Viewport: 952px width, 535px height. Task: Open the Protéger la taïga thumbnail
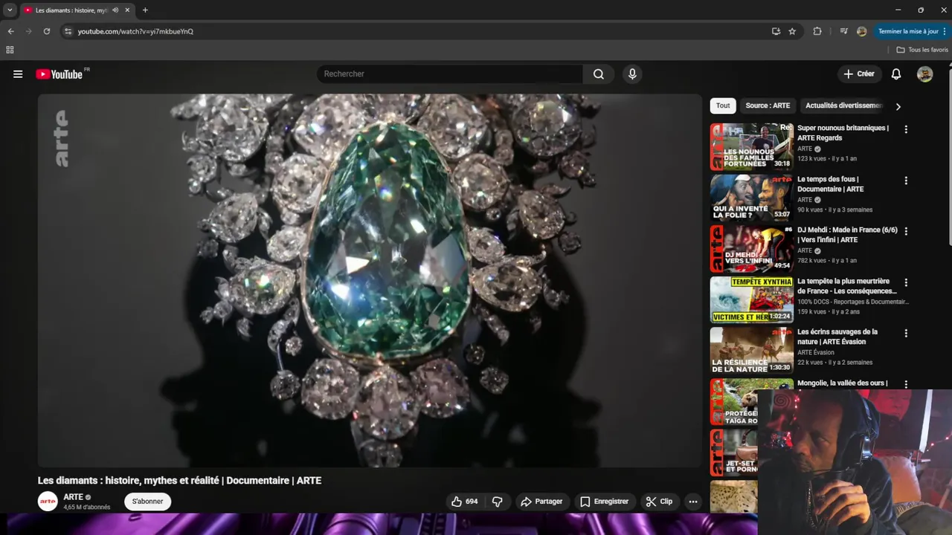(x=733, y=402)
